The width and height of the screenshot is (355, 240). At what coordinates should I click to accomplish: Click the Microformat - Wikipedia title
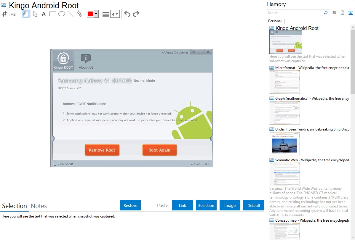click(x=312, y=68)
